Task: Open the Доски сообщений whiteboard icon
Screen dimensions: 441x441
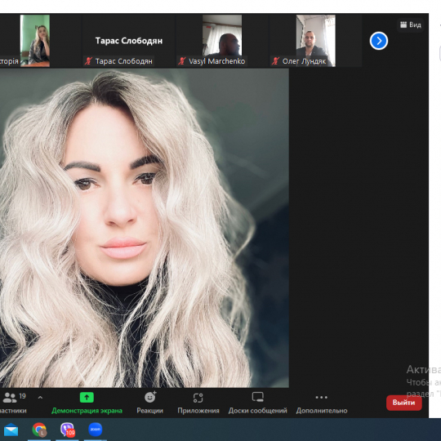Action: point(257,397)
